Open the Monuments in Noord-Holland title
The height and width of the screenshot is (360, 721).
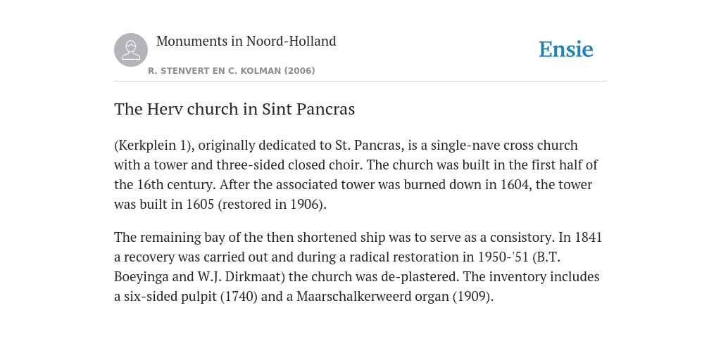coord(246,41)
